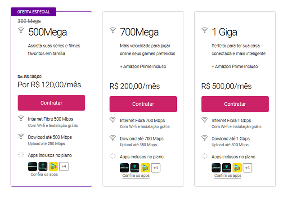Image resolution: width=288 pixels, height=202 pixels.
Task: Click the yellow app icon in 700Mega card
Action: (x=145, y=168)
